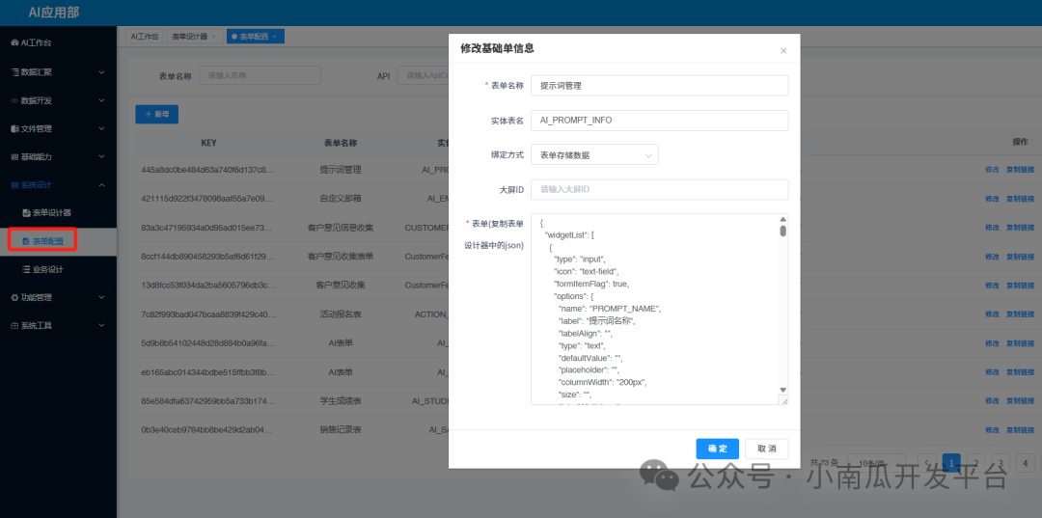The image size is (1042, 518).
Task: Click the 新增 button
Action: (x=157, y=114)
